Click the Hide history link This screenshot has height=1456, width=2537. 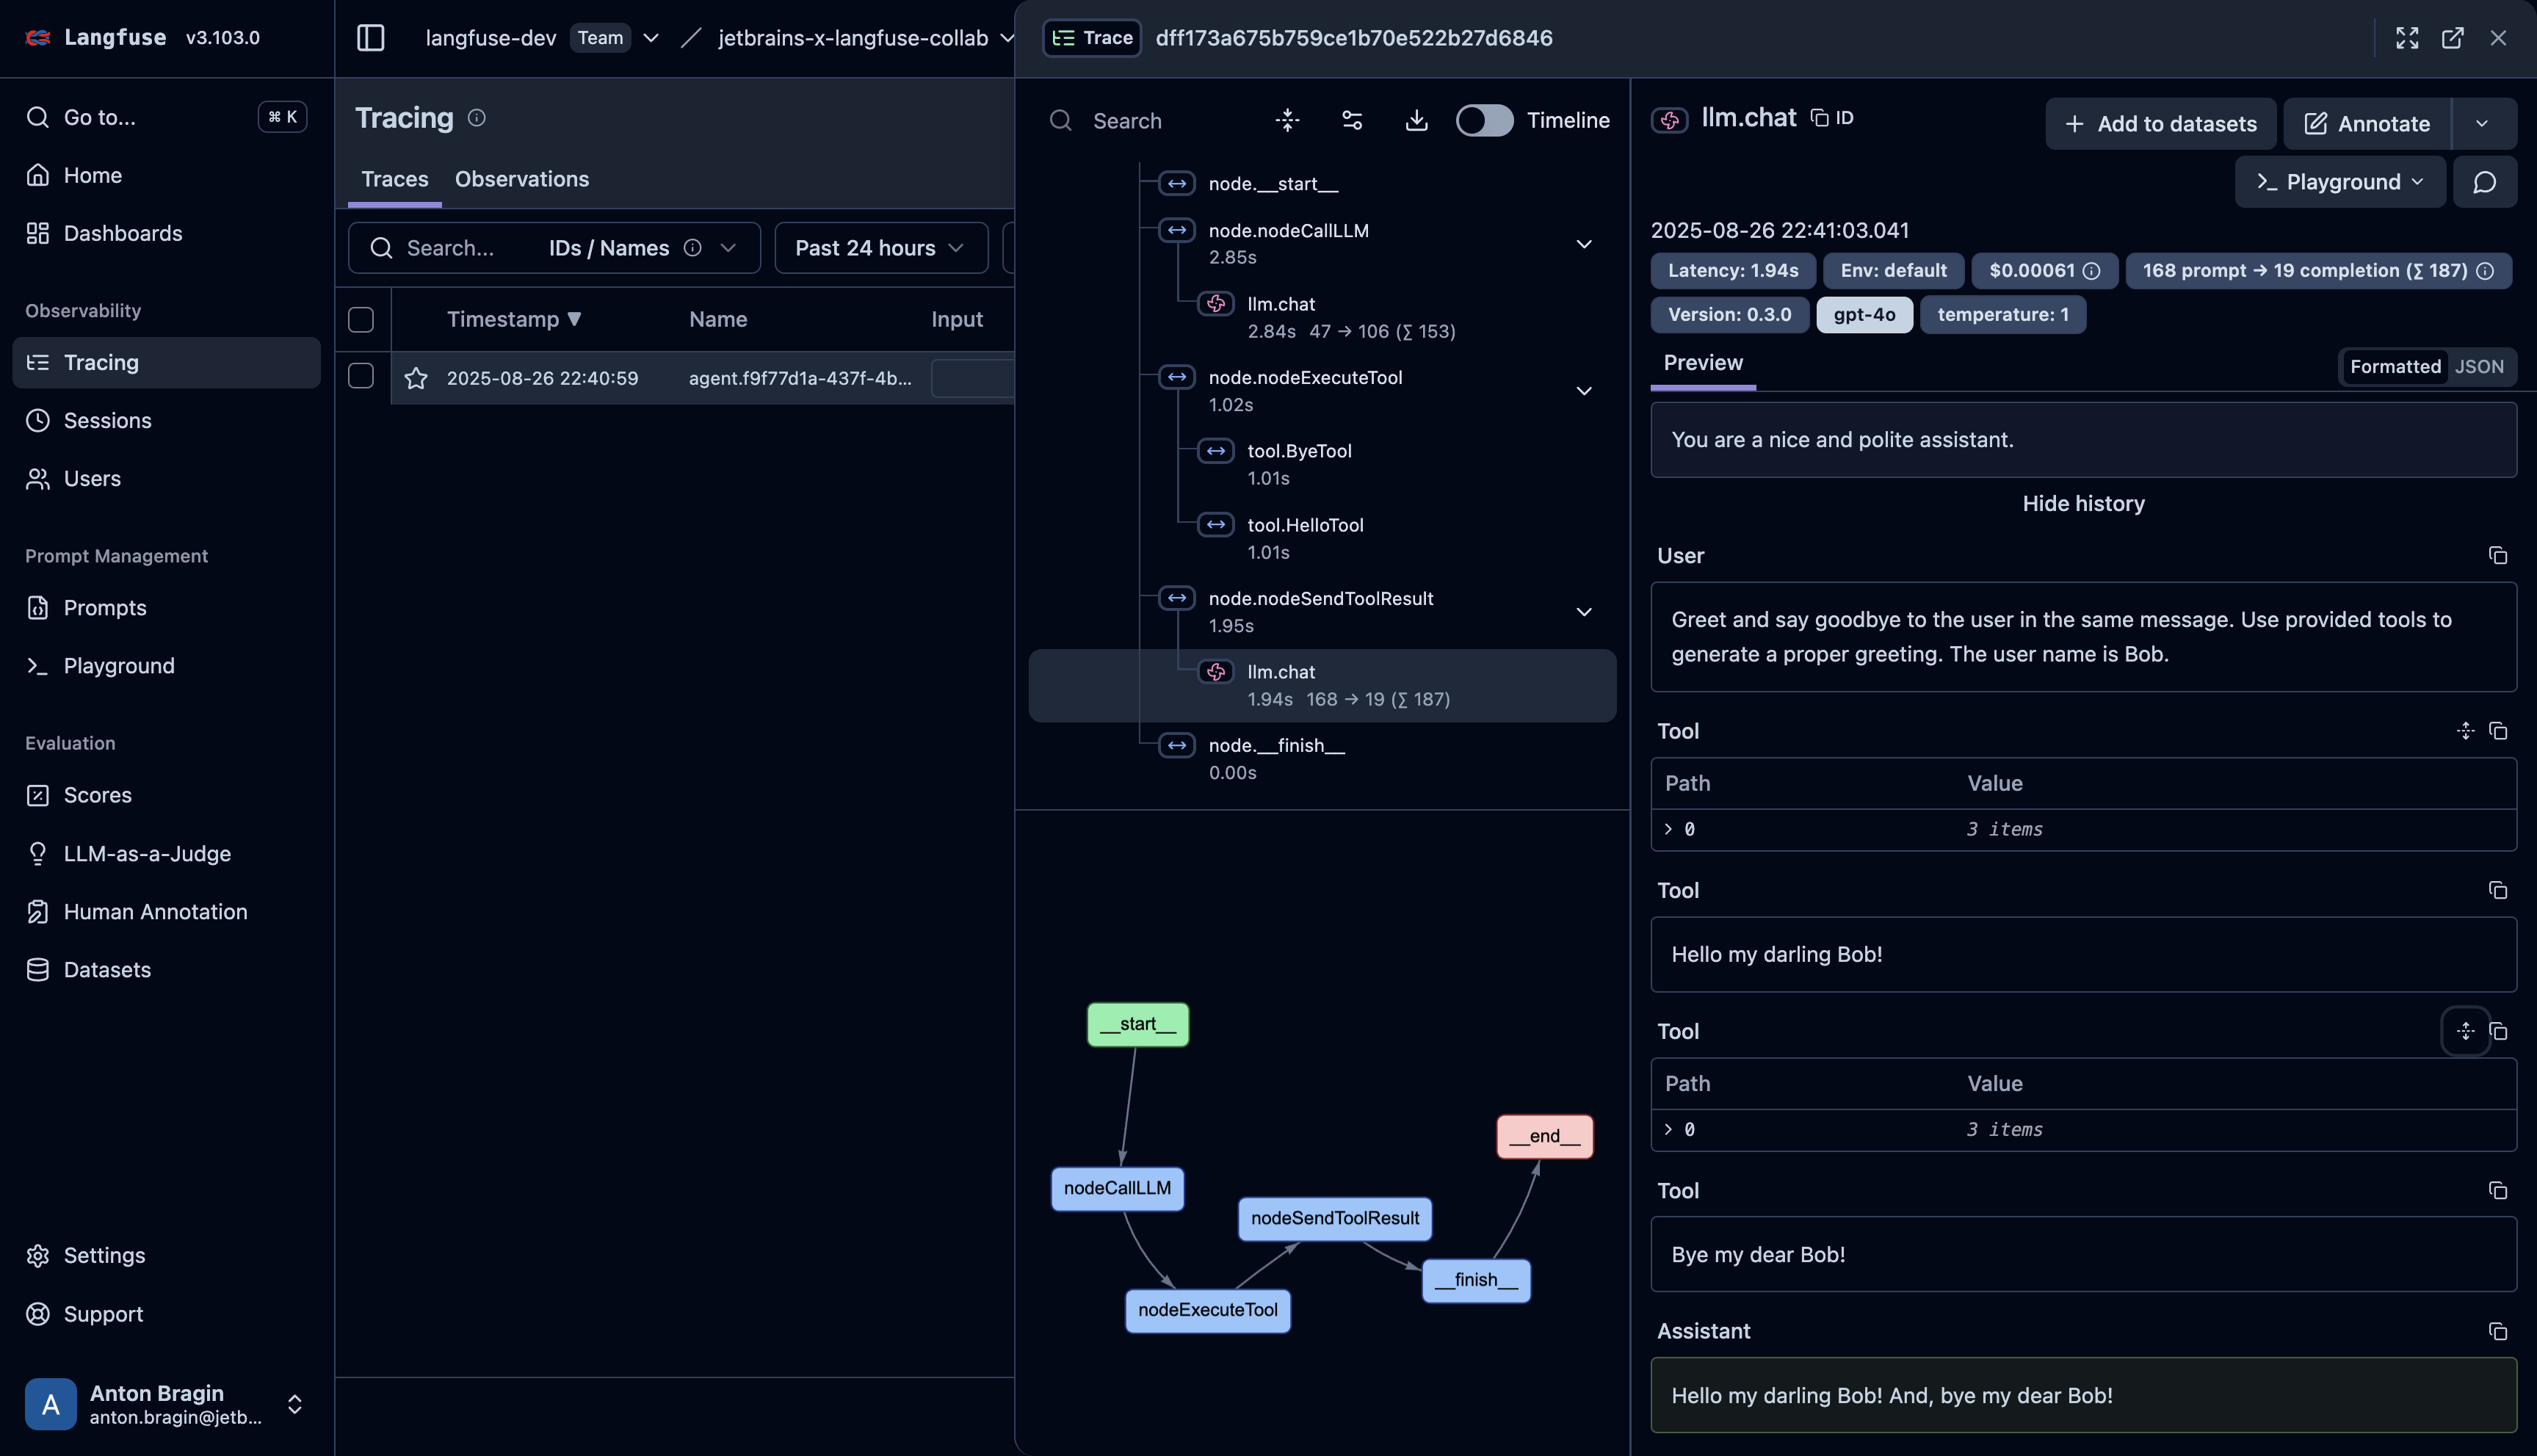(x=2083, y=504)
